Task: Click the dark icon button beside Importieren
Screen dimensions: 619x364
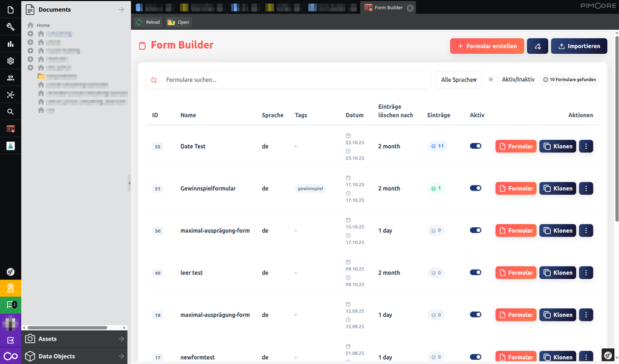Action: [x=537, y=46]
